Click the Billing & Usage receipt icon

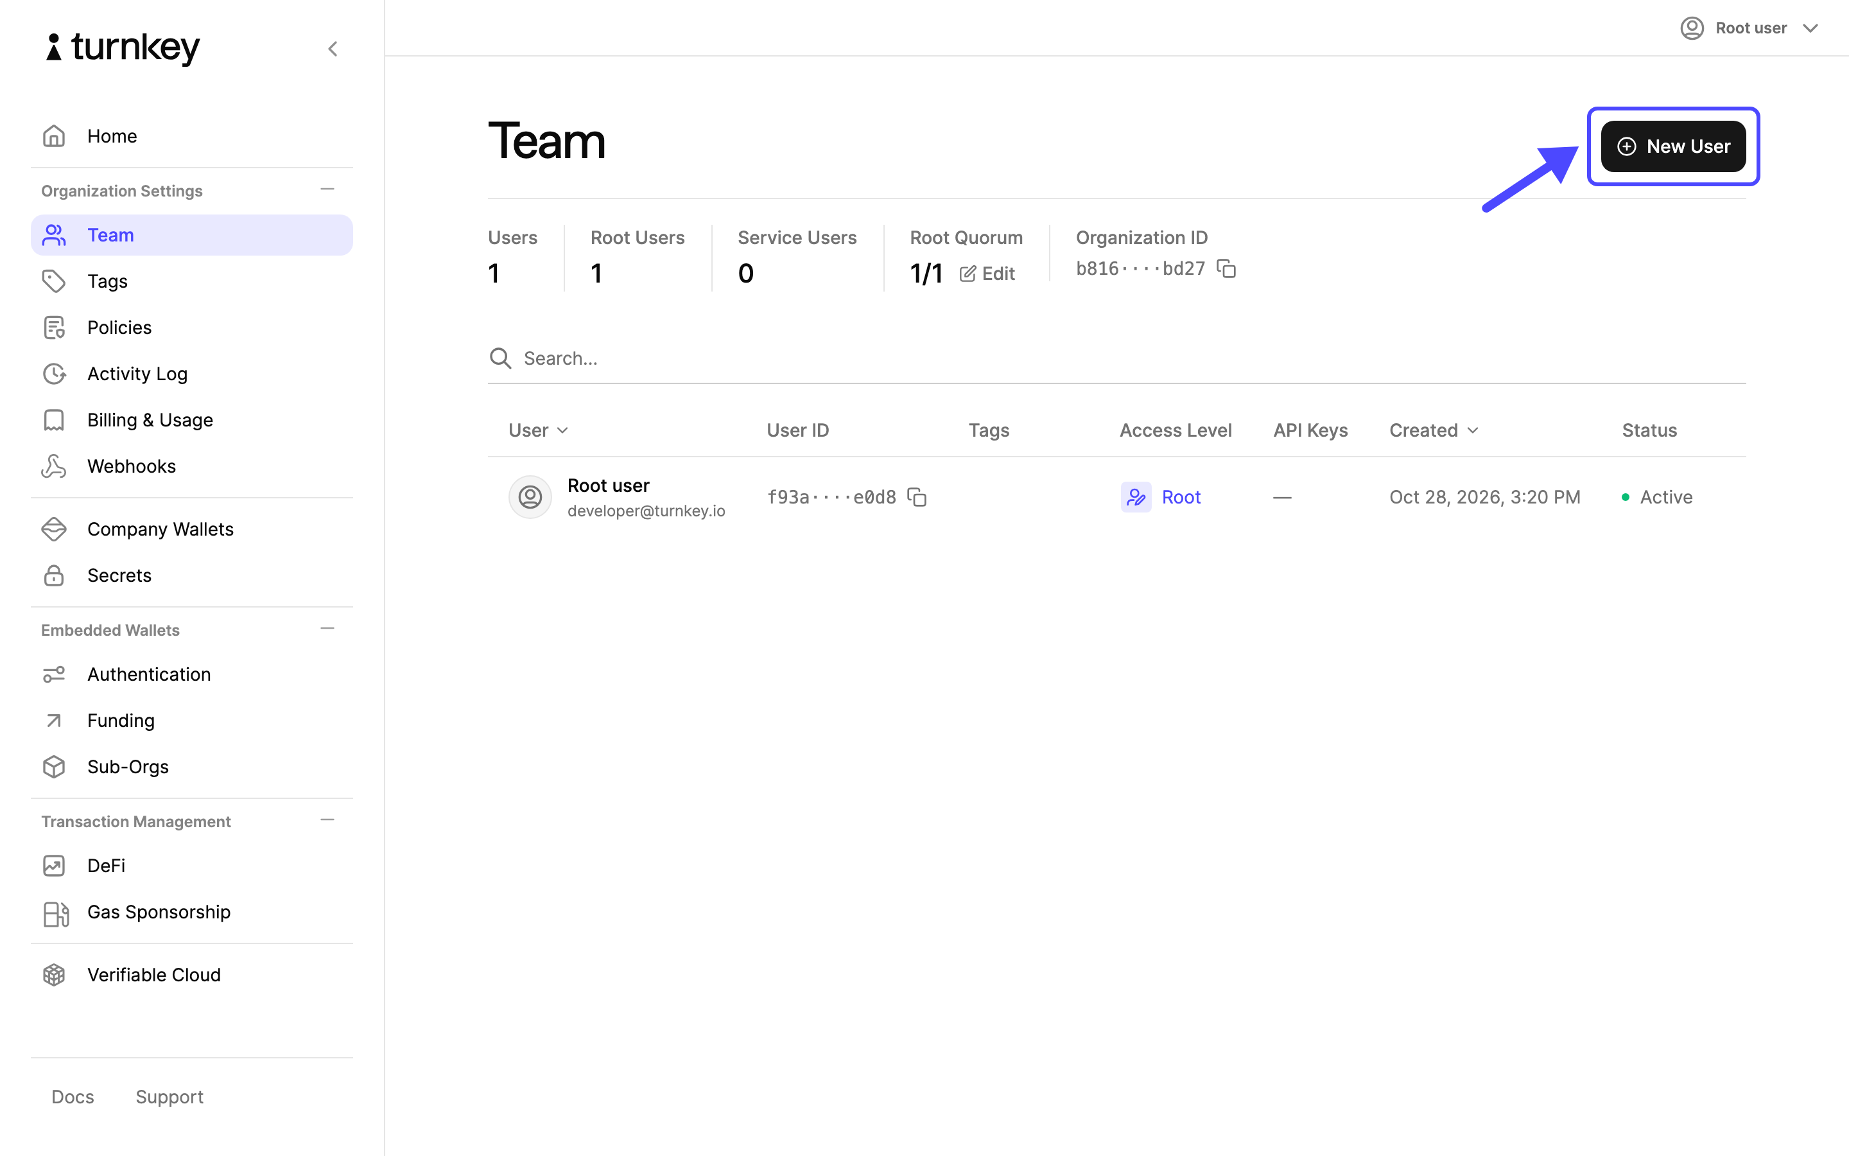coord(53,420)
